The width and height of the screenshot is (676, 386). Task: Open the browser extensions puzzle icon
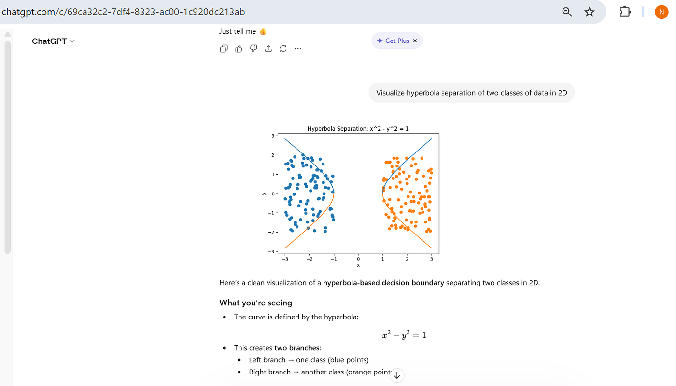click(x=625, y=12)
